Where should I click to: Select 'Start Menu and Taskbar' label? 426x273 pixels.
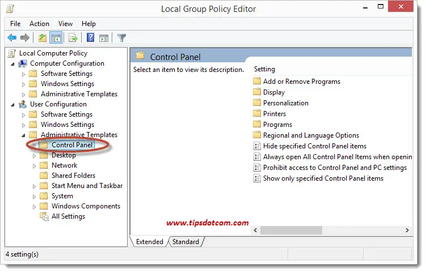point(87,186)
